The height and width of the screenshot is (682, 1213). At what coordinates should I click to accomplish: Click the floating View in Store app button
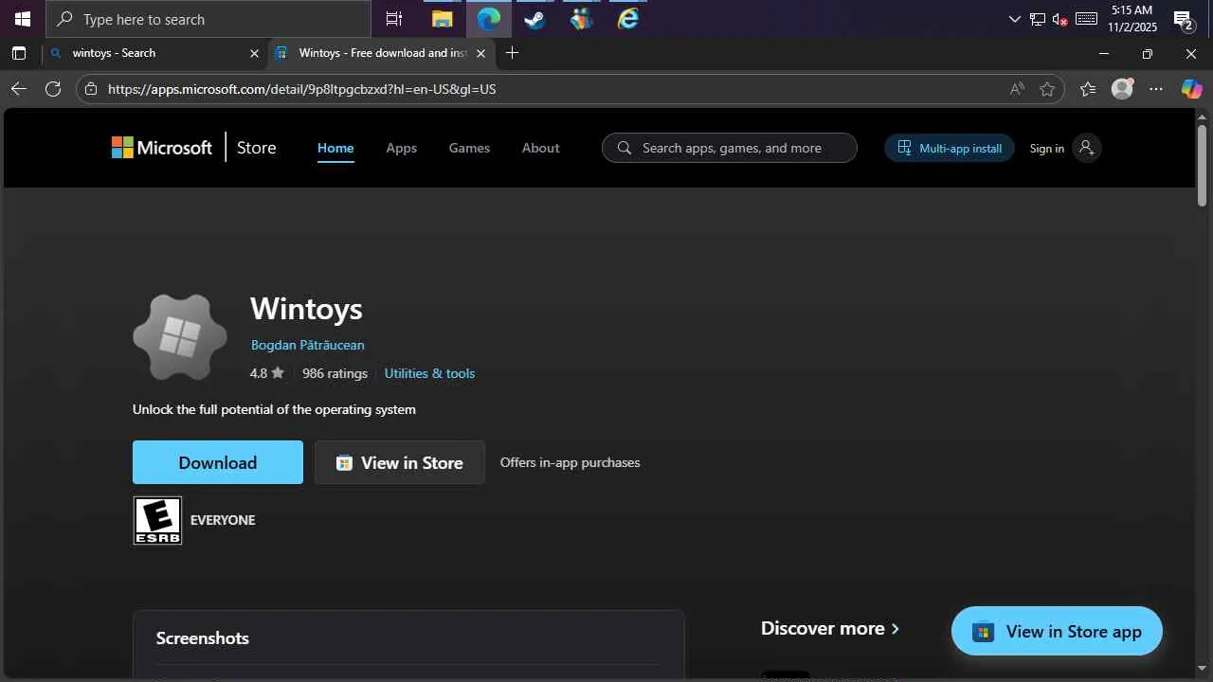pyautogui.click(x=1057, y=631)
